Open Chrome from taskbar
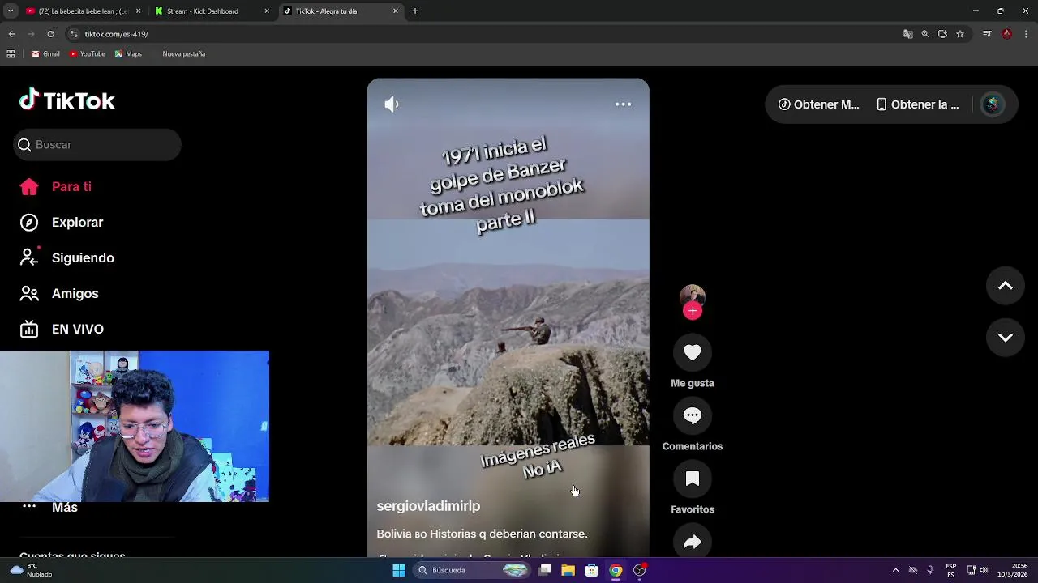This screenshot has height=583, width=1038. pos(616,570)
